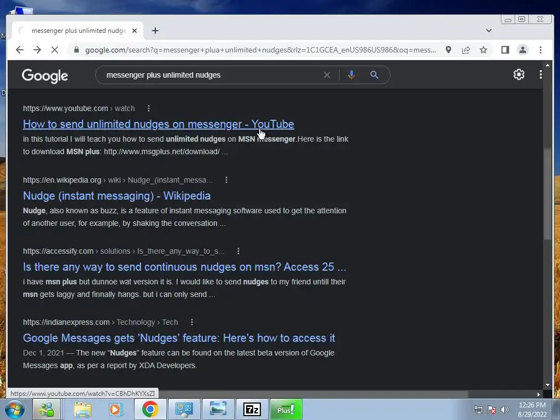560x420 pixels.
Task: Click the https://accessify.com breadcrumb
Action: click(124, 251)
